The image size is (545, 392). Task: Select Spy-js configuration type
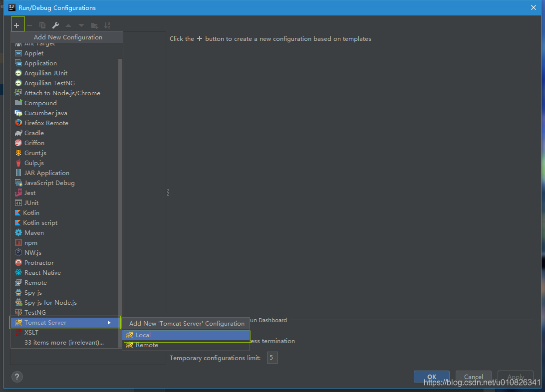tap(65, 293)
